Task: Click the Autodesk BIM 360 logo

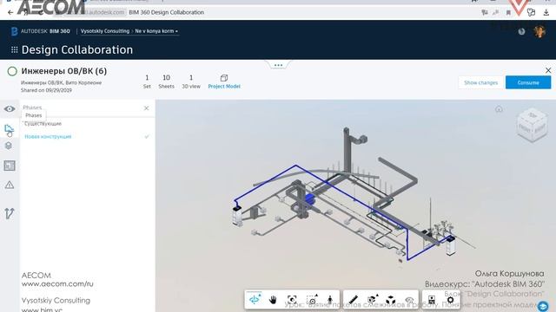Action: pyautogui.click(x=40, y=31)
